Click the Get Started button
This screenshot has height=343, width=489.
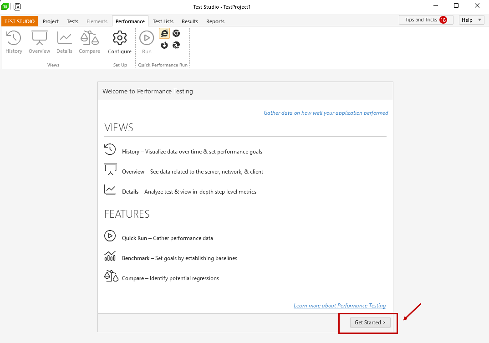click(x=370, y=323)
